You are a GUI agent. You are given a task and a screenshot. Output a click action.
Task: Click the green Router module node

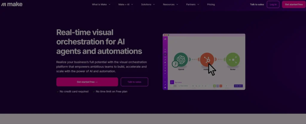pyautogui.click(x=233, y=60)
